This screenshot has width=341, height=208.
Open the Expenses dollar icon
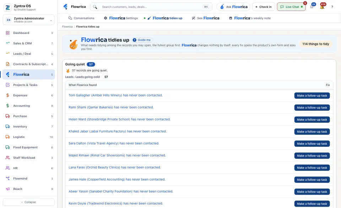coord(7,96)
